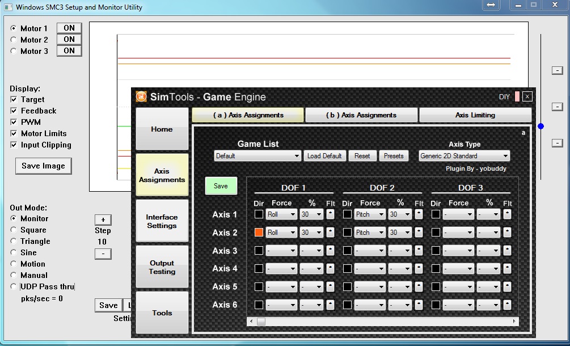Click the SimTools orange logo icon
Screen dimensions: 570x346
click(x=141, y=96)
